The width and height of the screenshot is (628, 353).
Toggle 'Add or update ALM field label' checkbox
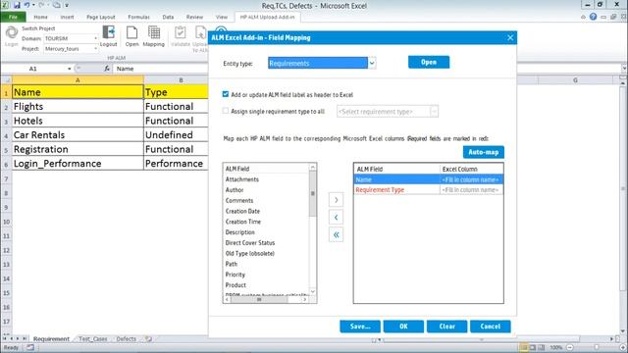point(226,94)
